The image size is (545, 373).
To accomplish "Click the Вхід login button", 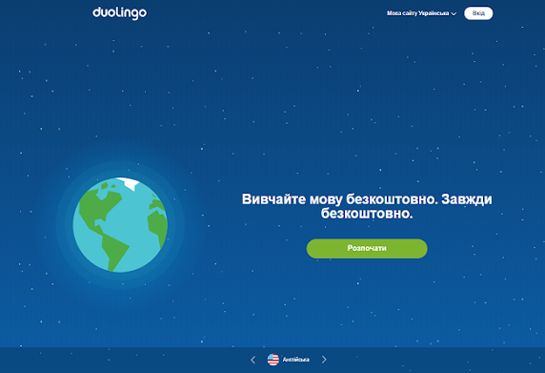I will pyautogui.click(x=478, y=13).
